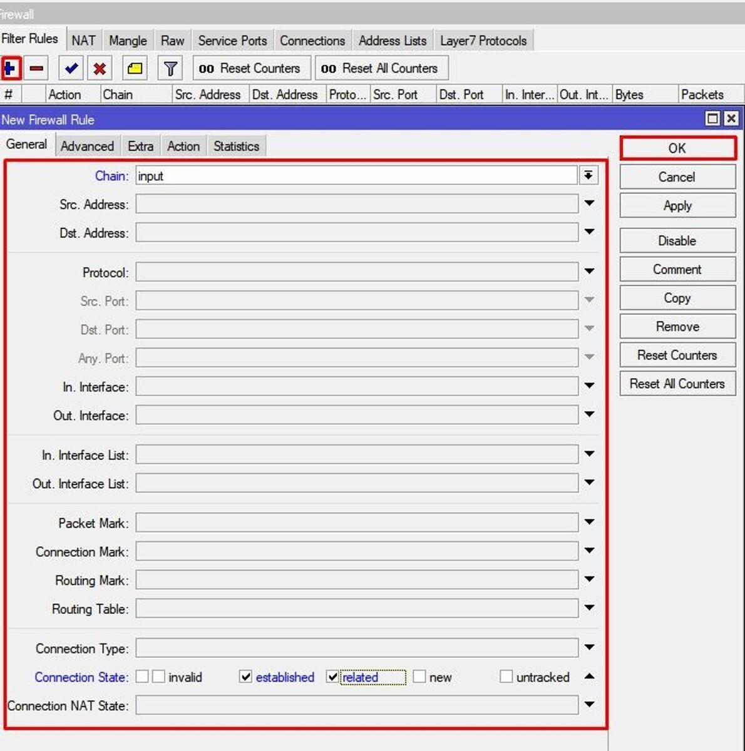Switch to the Filter Rules tab
745x751 pixels.
(30, 39)
